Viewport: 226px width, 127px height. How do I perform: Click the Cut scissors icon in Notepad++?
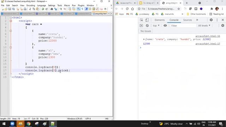click(30, 9)
